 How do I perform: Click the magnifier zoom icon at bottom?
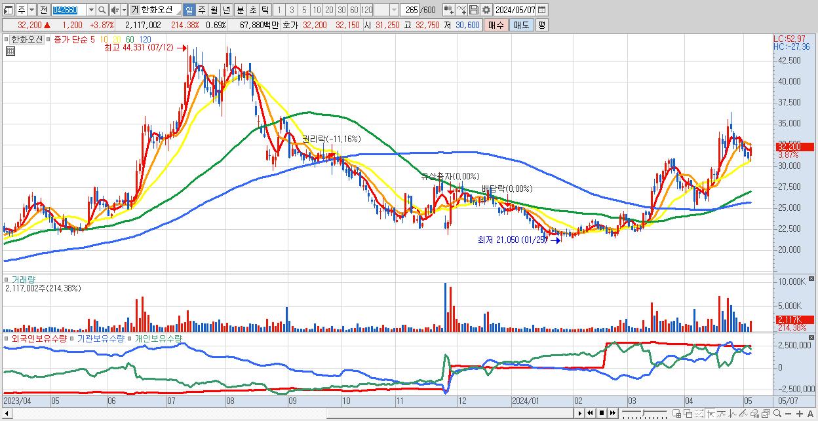[x=777, y=414]
